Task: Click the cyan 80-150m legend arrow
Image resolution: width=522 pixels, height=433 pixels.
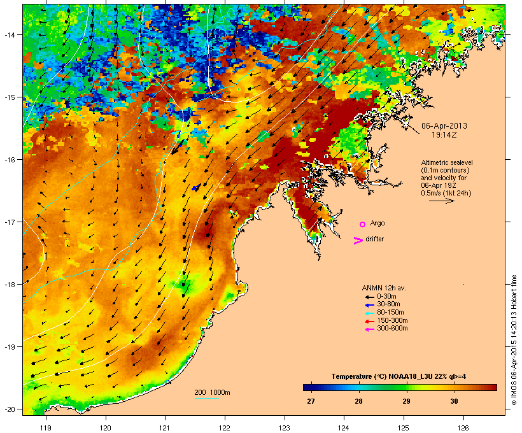Action: 369,313
